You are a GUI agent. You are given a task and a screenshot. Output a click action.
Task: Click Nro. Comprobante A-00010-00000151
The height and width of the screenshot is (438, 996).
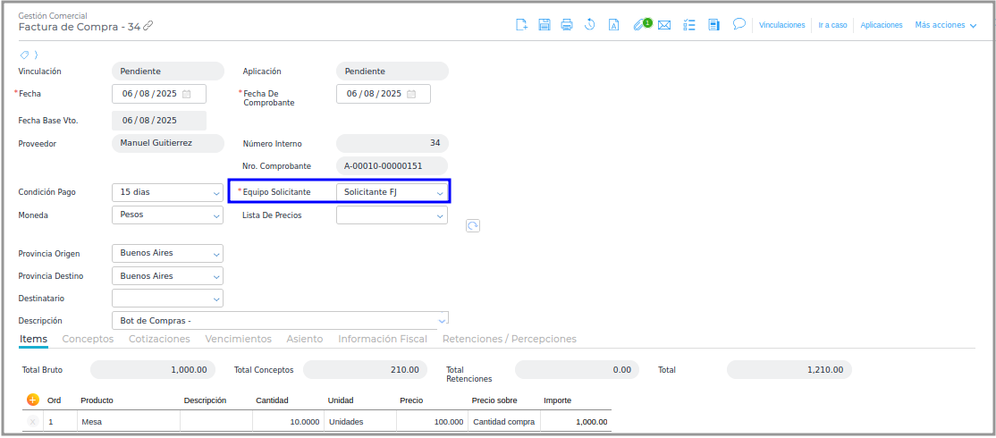392,166
